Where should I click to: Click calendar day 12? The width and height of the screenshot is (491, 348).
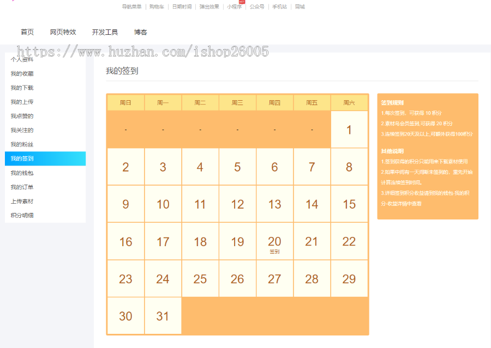pyautogui.click(x=237, y=204)
